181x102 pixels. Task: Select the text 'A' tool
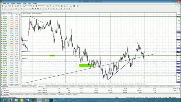[x=21, y=8]
